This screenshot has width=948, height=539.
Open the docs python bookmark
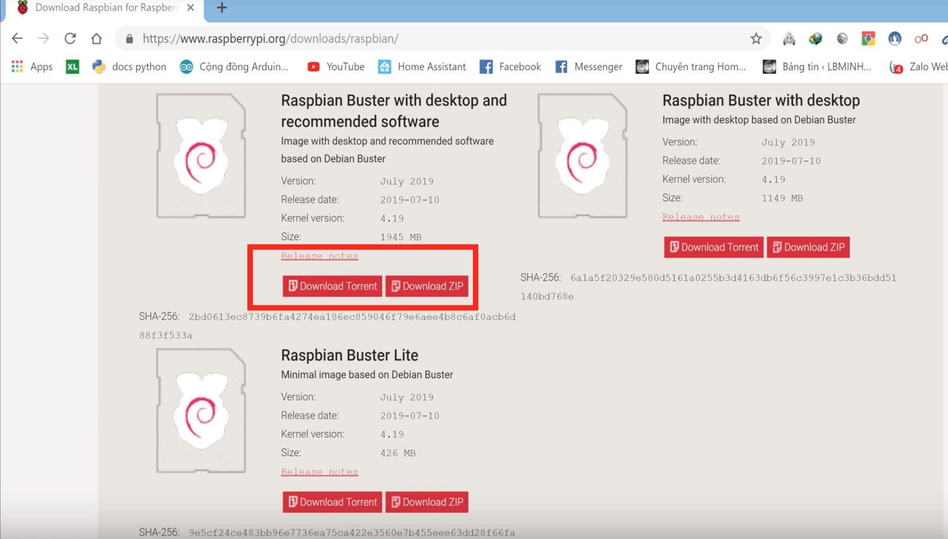129,67
